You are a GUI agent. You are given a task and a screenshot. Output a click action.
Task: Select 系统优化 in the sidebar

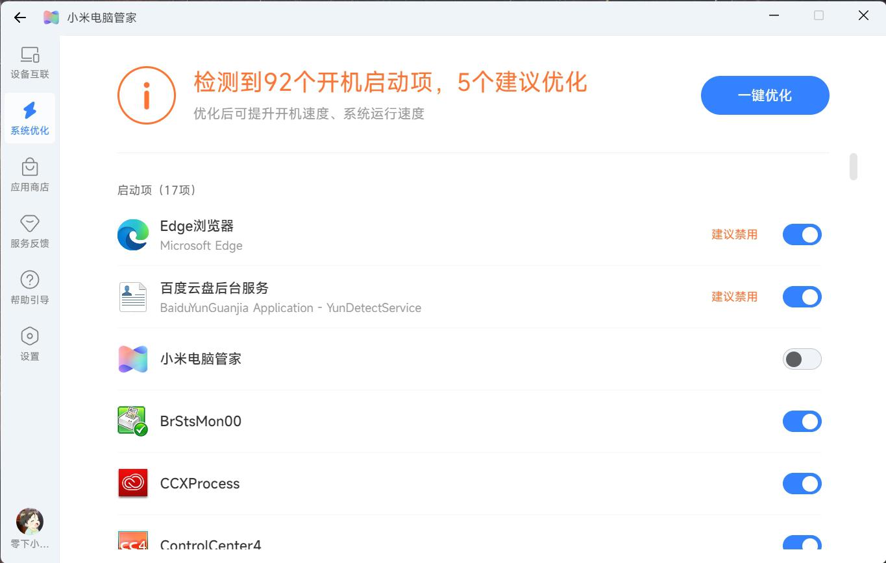[30, 118]
